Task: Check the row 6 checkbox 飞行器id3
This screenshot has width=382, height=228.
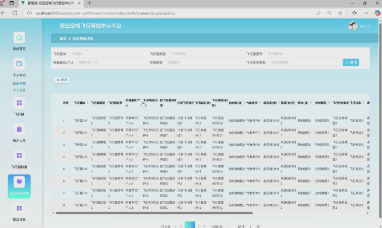Action: [53, 181]
